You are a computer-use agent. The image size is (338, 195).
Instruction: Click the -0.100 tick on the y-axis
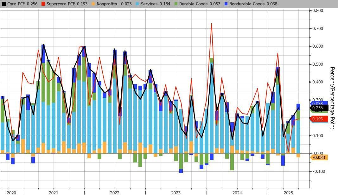pos(317,171)
